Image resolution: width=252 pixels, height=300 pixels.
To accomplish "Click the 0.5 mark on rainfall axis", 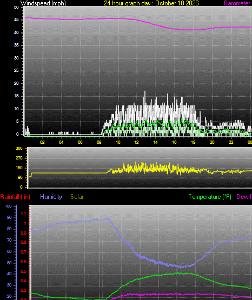I will pyautogui.click(x=23, y=271).
